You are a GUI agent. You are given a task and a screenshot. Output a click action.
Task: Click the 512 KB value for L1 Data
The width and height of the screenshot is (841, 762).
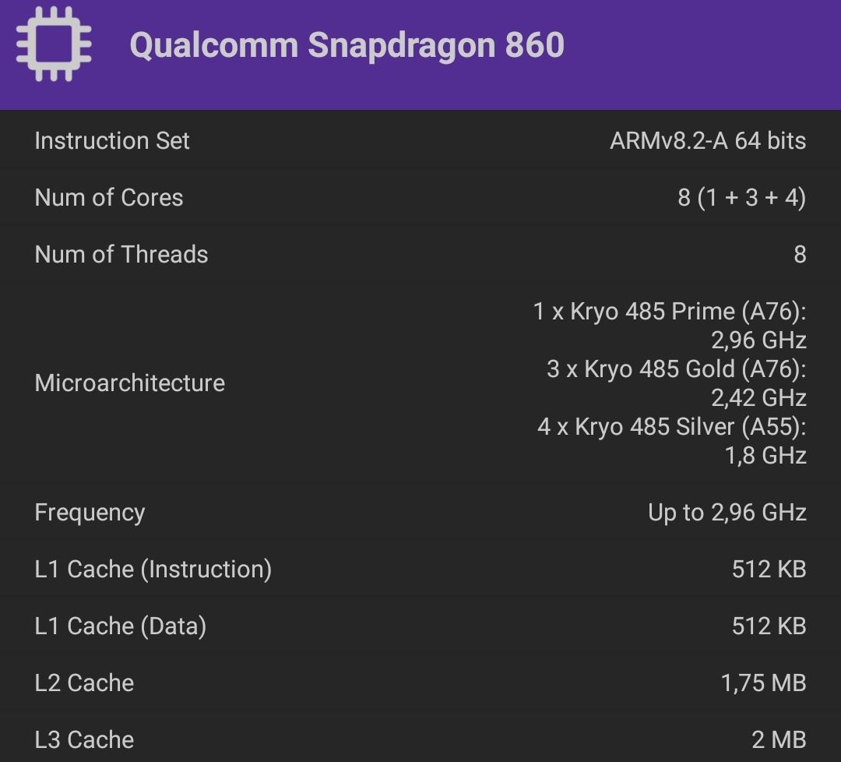pos(768,626)
